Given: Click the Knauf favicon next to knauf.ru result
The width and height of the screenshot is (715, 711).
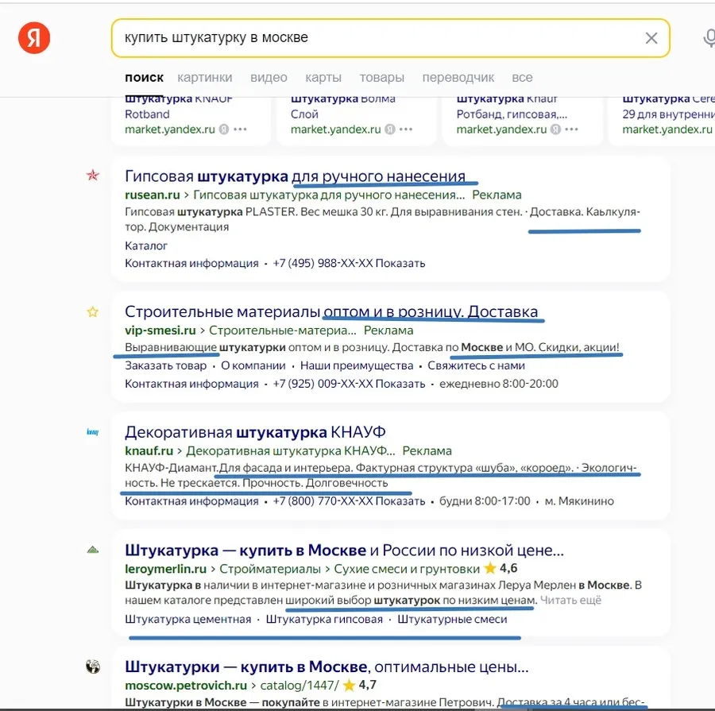Looking at the screenshot, I should pyautogui.click(x=92, y=432).
